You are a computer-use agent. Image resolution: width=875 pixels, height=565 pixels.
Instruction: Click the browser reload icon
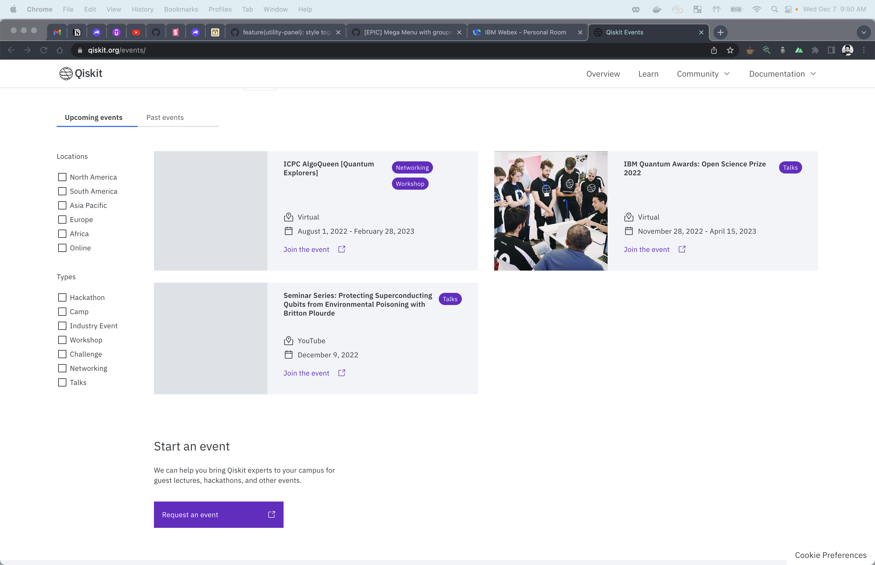(44, 50)
